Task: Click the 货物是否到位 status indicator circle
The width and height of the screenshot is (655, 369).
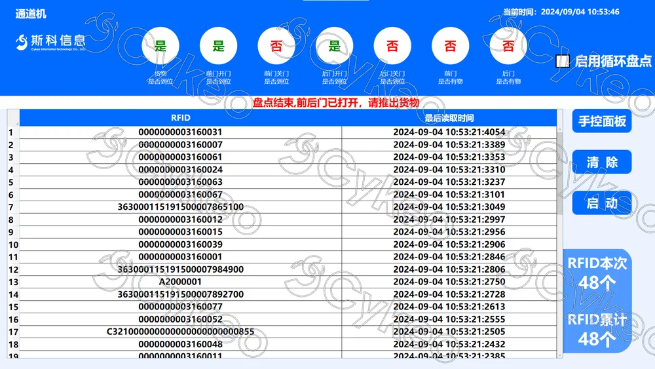Action: pyautogui.click(x=160, y=46)
